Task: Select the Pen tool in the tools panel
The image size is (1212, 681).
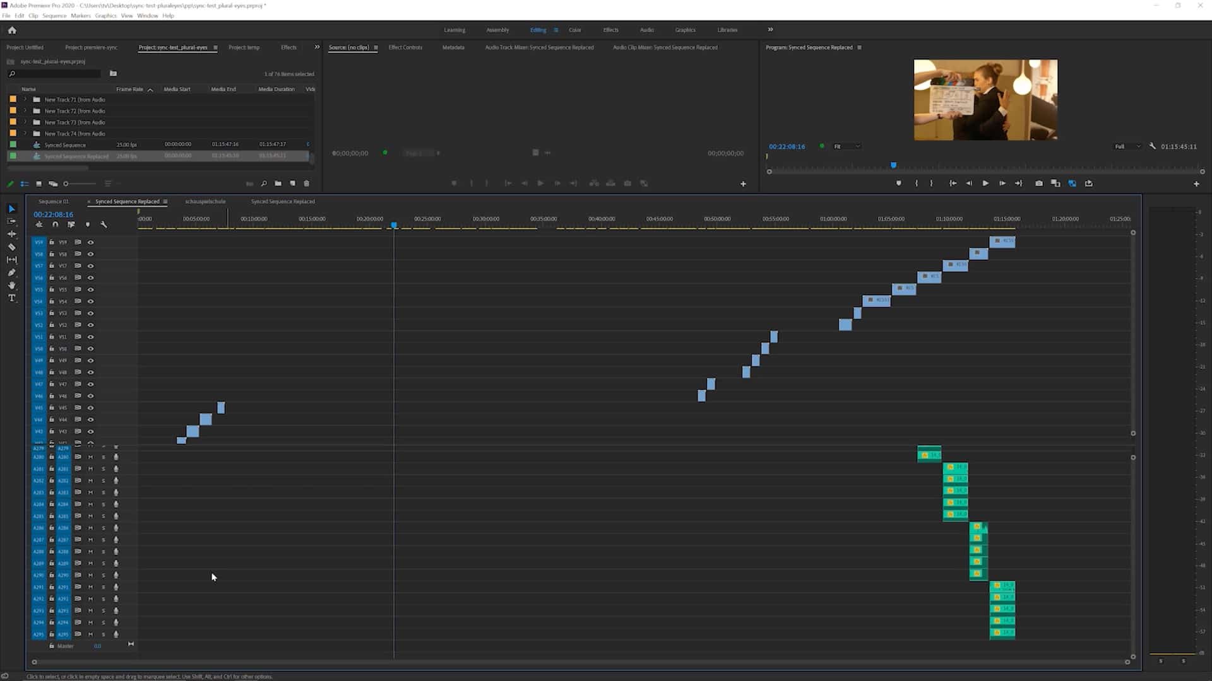Action: pos(12,272)
